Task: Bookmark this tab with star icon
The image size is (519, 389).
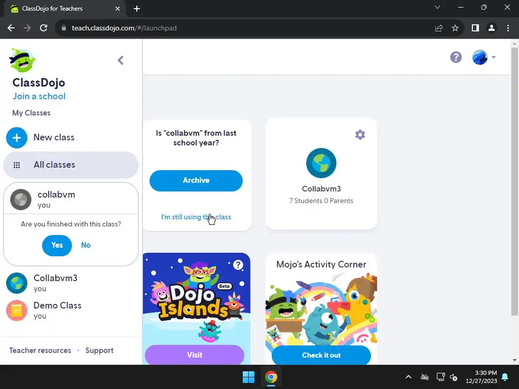Action: [455, 28]
